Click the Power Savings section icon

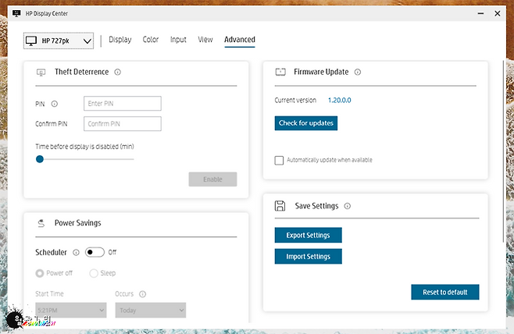tap(41, 222)
